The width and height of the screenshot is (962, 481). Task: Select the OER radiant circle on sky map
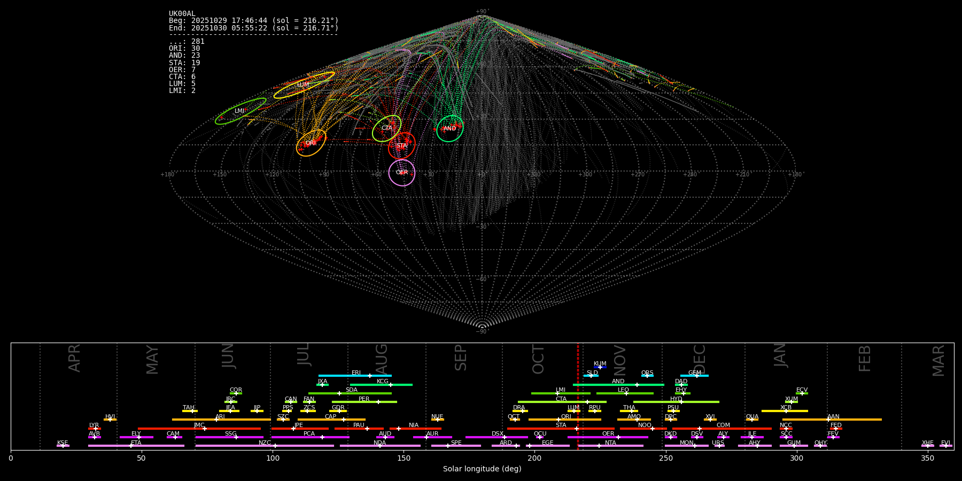pos(402,172)
